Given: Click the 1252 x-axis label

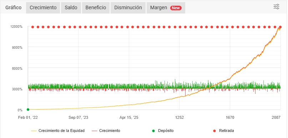Looking at the screenshot, I should tap(180, 117).
